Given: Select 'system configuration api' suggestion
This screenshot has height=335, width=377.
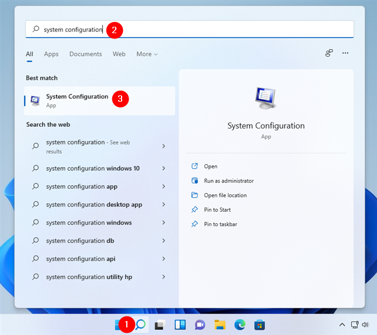Looking at the screenshot, I should pos(99,259).
